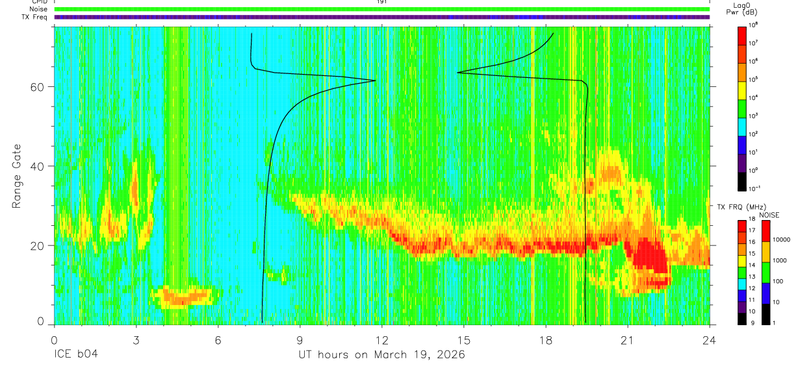Image resolution: width=798 pixels, height=368 pixels.
Task: Click the '191' CPID value at top
Action: (x=382, y=2)
